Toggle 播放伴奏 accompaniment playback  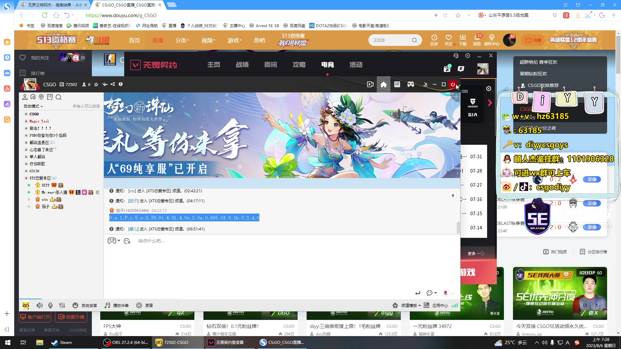[116, 305]
